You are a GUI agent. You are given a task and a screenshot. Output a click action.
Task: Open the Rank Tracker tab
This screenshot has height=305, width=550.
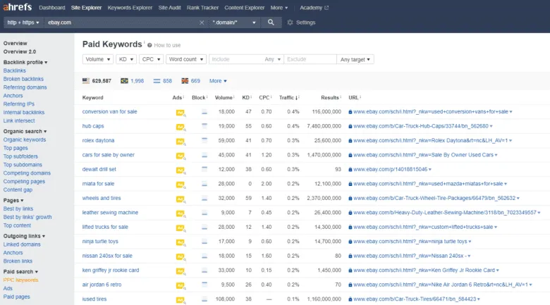(202, 8)
